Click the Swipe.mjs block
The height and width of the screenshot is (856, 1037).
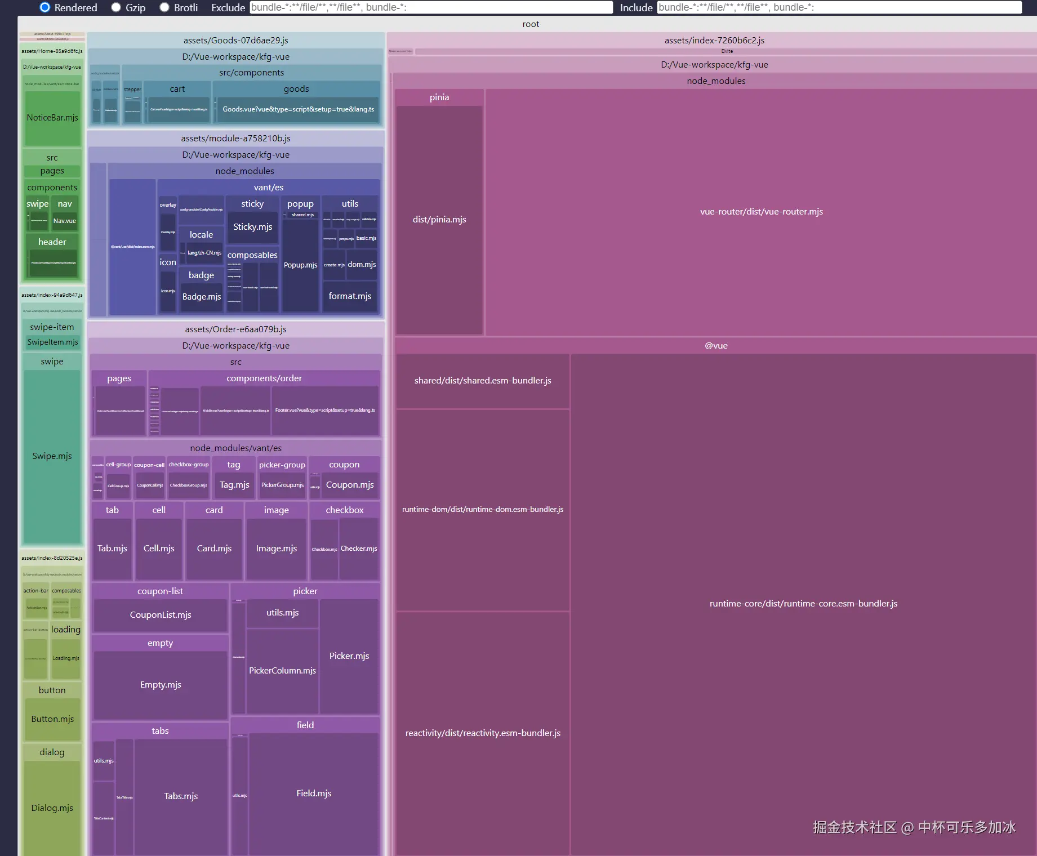tap(52, 456)
